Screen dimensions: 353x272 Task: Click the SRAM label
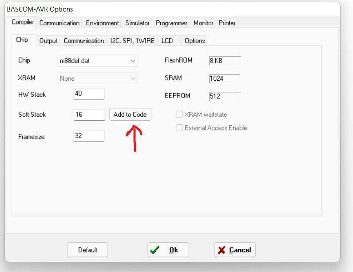[x=173, y=78]
